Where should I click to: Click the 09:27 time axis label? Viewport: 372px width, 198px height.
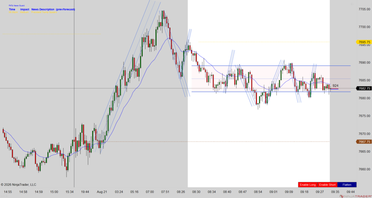coord(320,191)
